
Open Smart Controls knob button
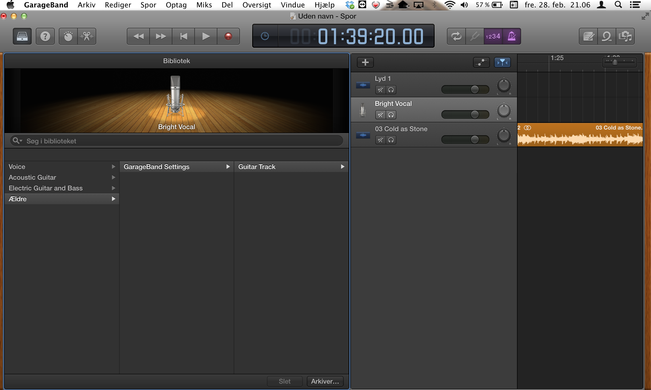(68, 36)
